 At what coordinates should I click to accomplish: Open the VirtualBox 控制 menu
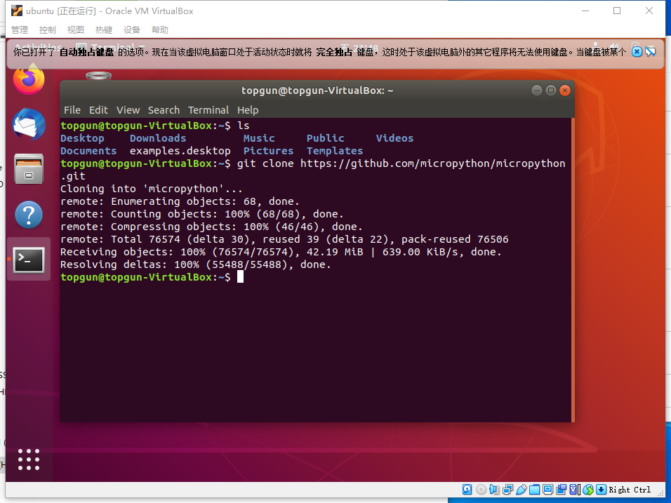(x=48, y=29)
